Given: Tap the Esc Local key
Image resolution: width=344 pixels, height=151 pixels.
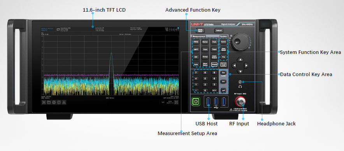Looking at the screenshot, I should pyautogui.click(x=223, y=73).
